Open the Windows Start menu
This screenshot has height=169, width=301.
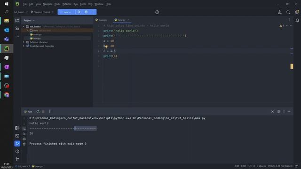click(x=6, y=4)
